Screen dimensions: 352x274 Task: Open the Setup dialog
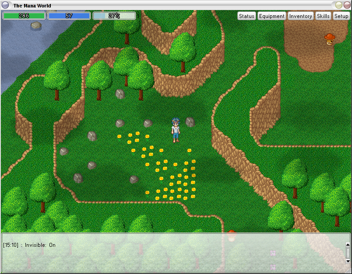[341, 16]
